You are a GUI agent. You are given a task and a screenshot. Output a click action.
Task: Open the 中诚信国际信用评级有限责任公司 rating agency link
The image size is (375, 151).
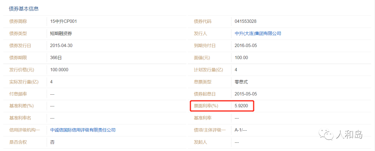click(83, 130)
